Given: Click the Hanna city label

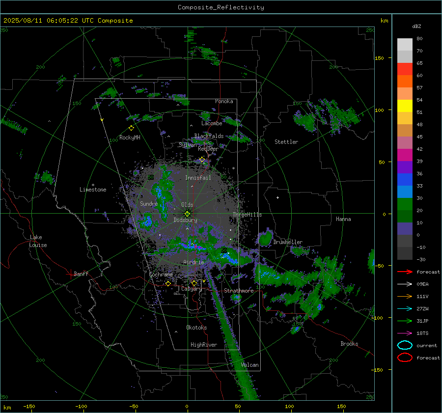Looking at the screenshot, I should [x=343, y=219].
